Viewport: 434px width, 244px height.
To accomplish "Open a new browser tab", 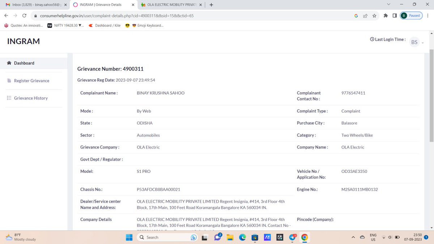I will [x=211, y=5].
